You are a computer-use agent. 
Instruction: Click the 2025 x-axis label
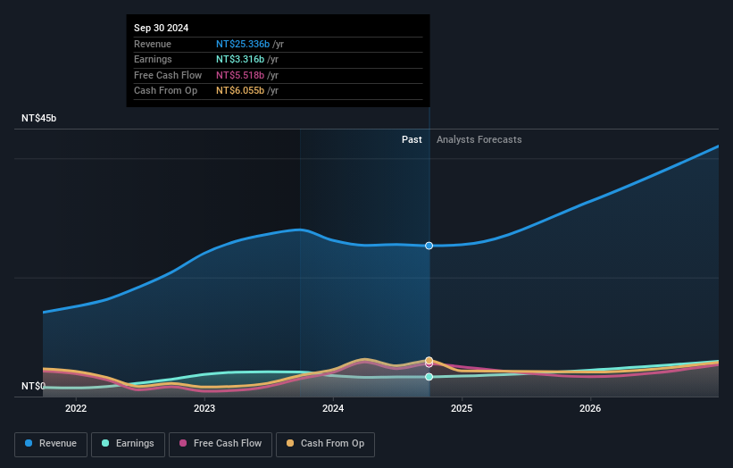pos(462,409)
